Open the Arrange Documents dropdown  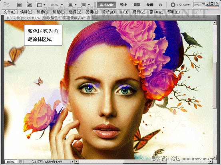[x=72, y=5]
